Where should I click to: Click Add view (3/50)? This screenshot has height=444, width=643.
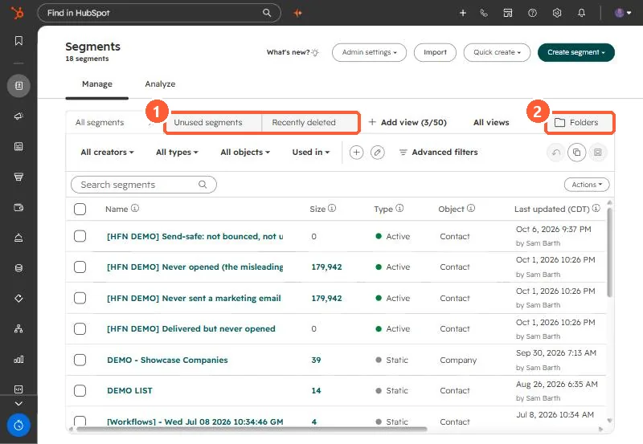pyautogui.click(x=408, y=123)
